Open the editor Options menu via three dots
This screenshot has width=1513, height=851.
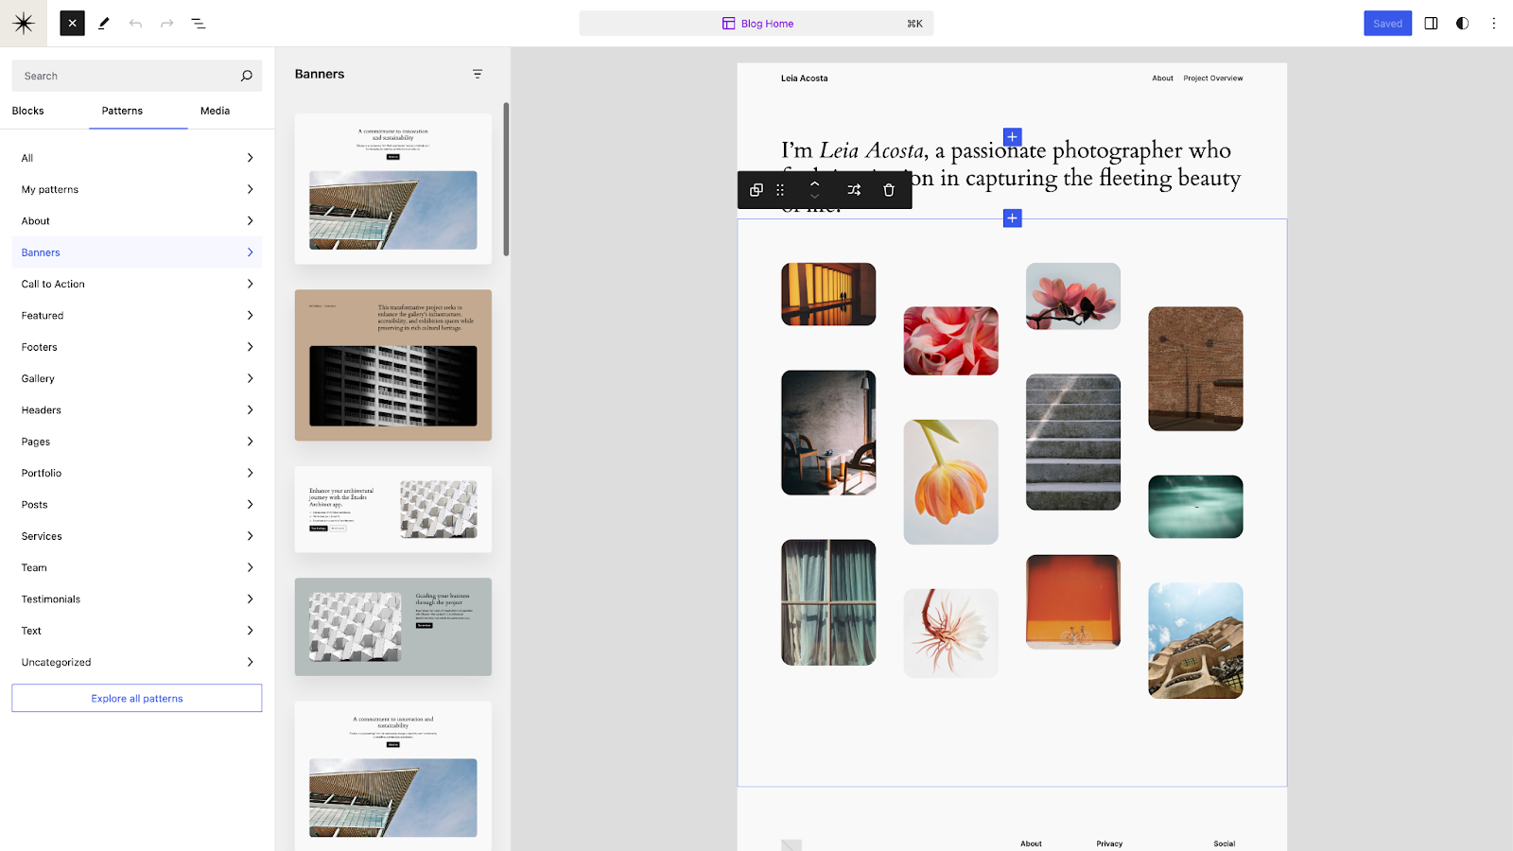[1494, 23]
